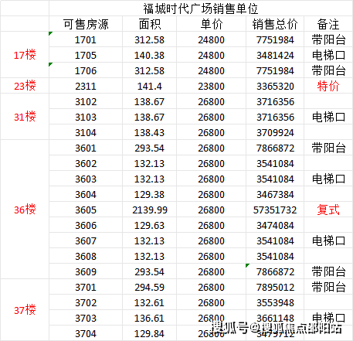The image size is (353, 341).
Task: Click the 单价 column header
Action: tap(211, 24)
